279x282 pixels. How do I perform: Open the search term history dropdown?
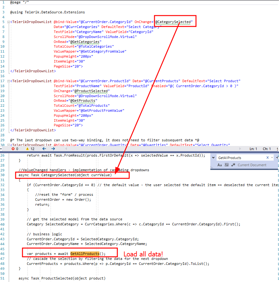pyautogui.click(x=271, y=157)
